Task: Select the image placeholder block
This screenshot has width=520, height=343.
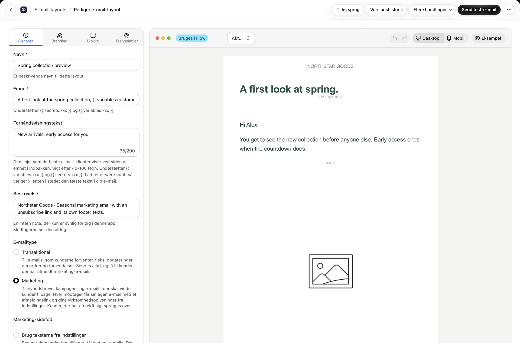Action: tap(331, 271)
